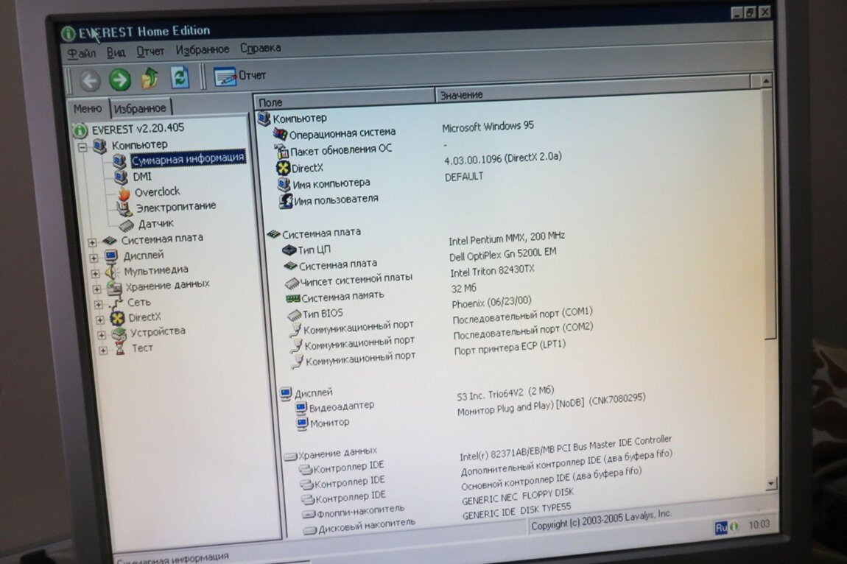This screenshot has height=564, width=847.
Task: Open the Справка menu
Action: click(x=260, y=48)
